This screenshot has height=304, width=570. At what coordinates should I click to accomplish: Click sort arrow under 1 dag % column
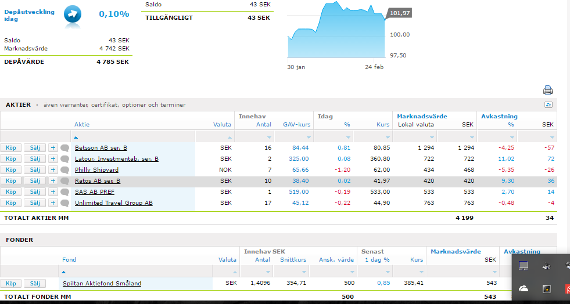(388, 272)
